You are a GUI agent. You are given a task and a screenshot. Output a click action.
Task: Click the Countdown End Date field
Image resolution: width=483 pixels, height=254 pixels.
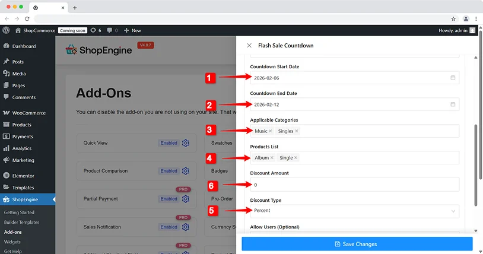(355, 104)
